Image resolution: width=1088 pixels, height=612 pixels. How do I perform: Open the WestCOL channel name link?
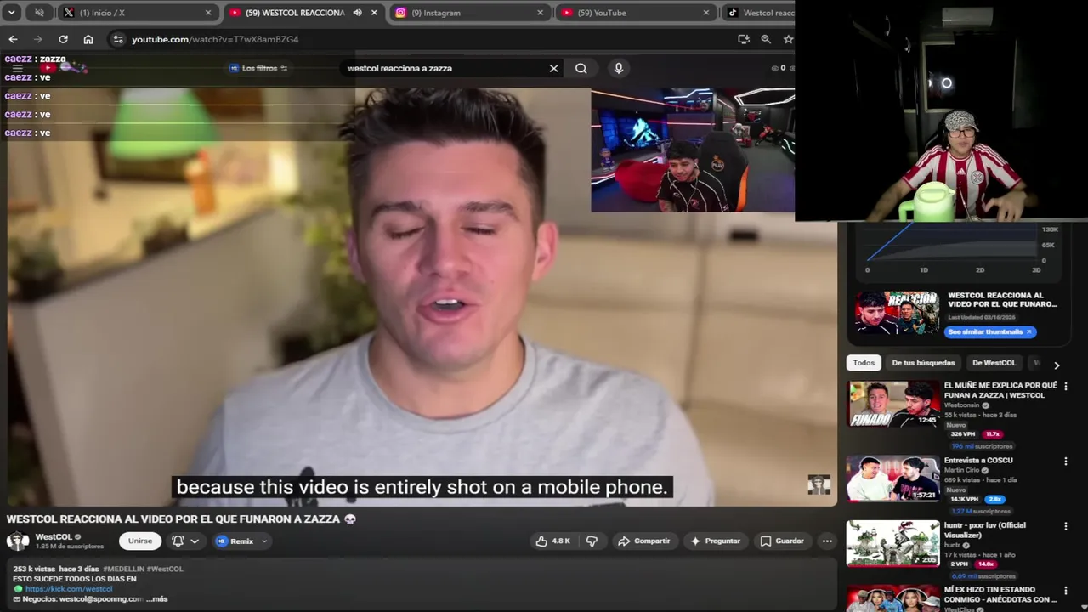pos(54,536)
